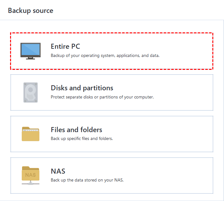Viewport: 224px width, 201px height.
Task: Click the network connector beneath the NAS folder
Action: [30, 183]
